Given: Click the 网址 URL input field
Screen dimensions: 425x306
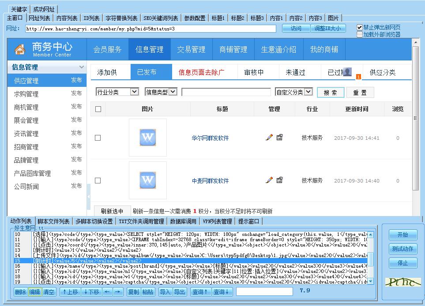Looking at the screenshot, I should [x=150, y=29].
